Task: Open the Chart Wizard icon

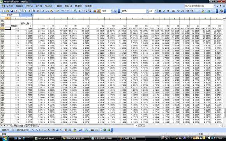Action: (x=95, y=11)
